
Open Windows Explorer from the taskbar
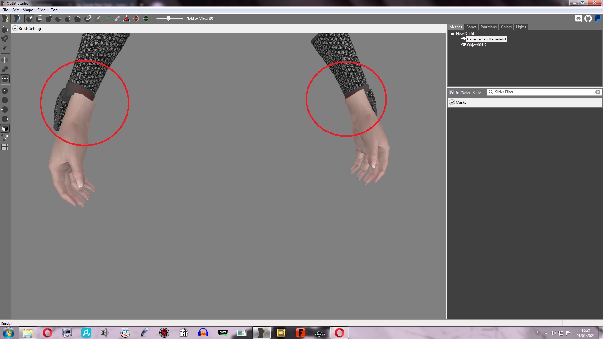[x=28, y=333]
